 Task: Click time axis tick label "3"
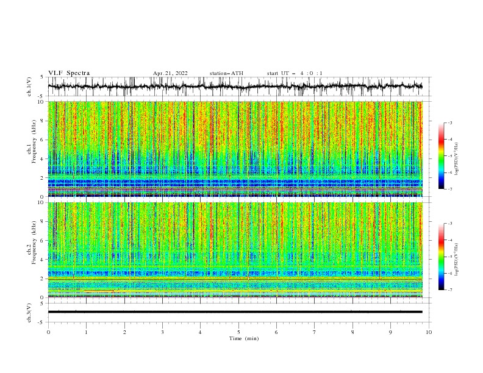pyautogui.click(x=162, y=332)
